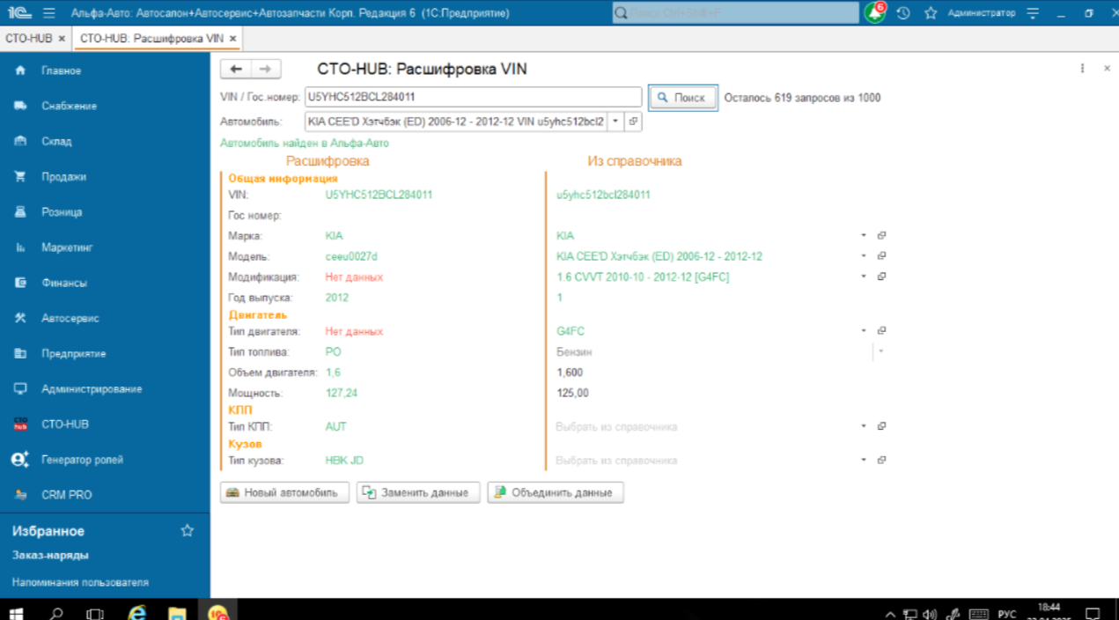Open favorites star in title bar

coord(931,13)
